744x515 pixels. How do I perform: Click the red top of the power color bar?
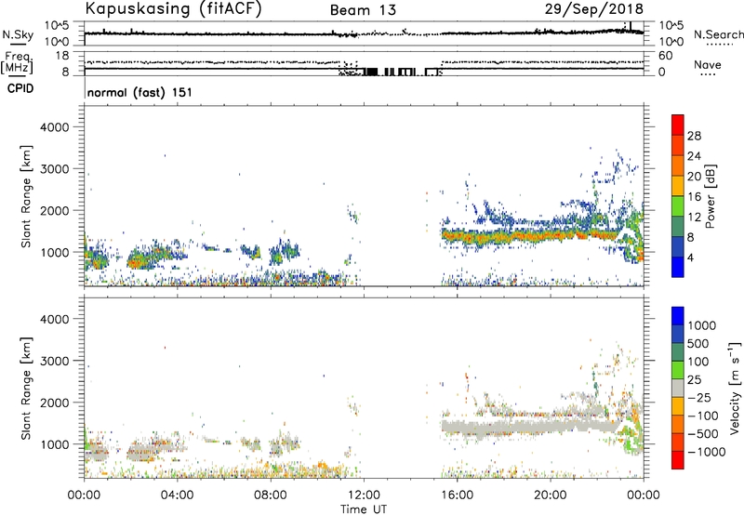tap(678, 125)
